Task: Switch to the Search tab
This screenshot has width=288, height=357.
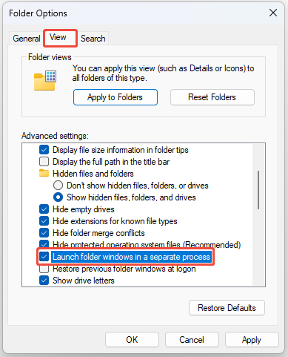Action: [x=93, y=39]
